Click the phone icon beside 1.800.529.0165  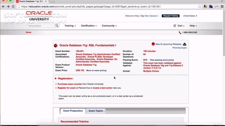point(180,32)
